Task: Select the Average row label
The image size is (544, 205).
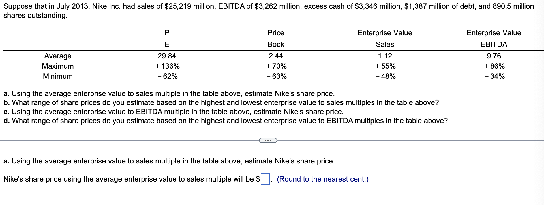Action: [x=58, y=56]
